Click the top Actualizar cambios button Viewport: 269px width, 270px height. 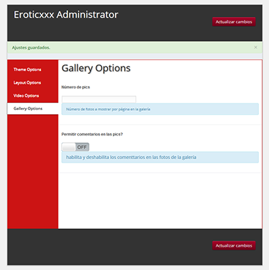234,21
